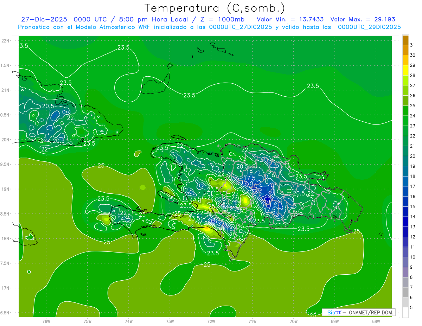The image size is (422, 326).
Task: Click the purple colorbar swatch between 9 and 10
Action: pyautogui.click(x=405, y=262)
